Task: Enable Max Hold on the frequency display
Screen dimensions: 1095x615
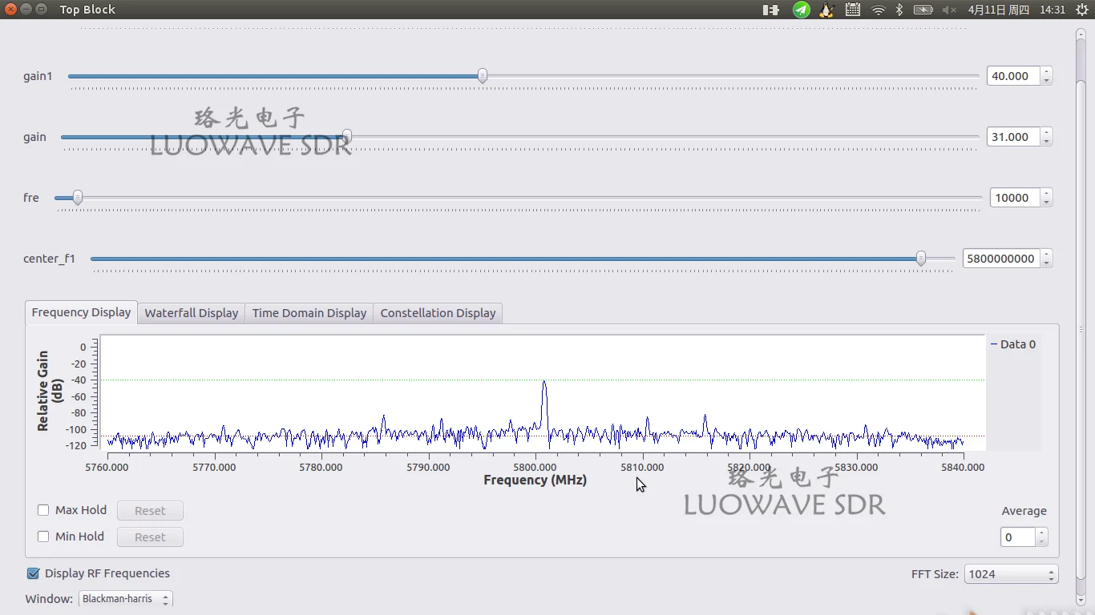Action: click(x=42, y=509)
